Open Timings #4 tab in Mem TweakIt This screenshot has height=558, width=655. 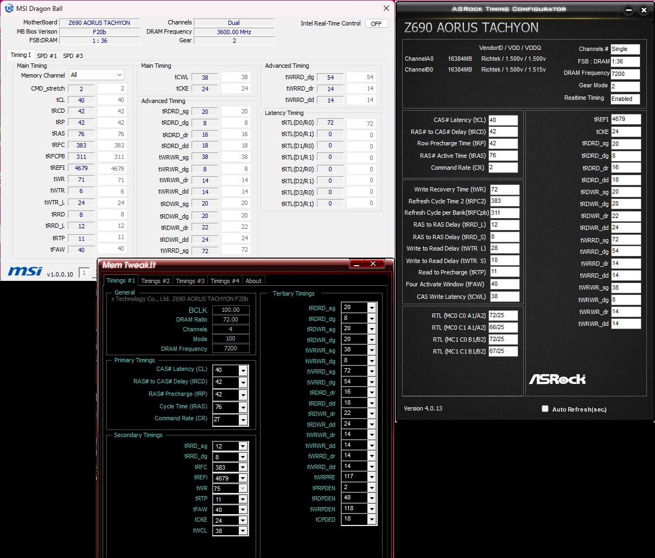click(225, 281)
